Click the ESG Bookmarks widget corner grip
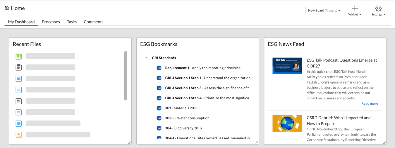Screen dimensions: 395x148 [x=257, y=142]
